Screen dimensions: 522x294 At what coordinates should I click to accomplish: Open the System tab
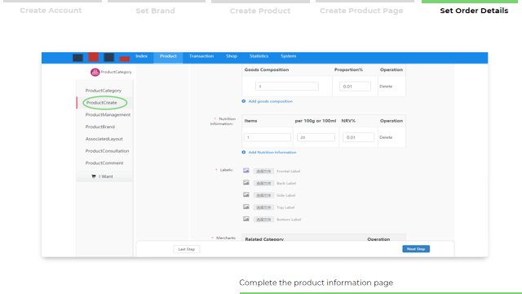[x=288, y=56]
